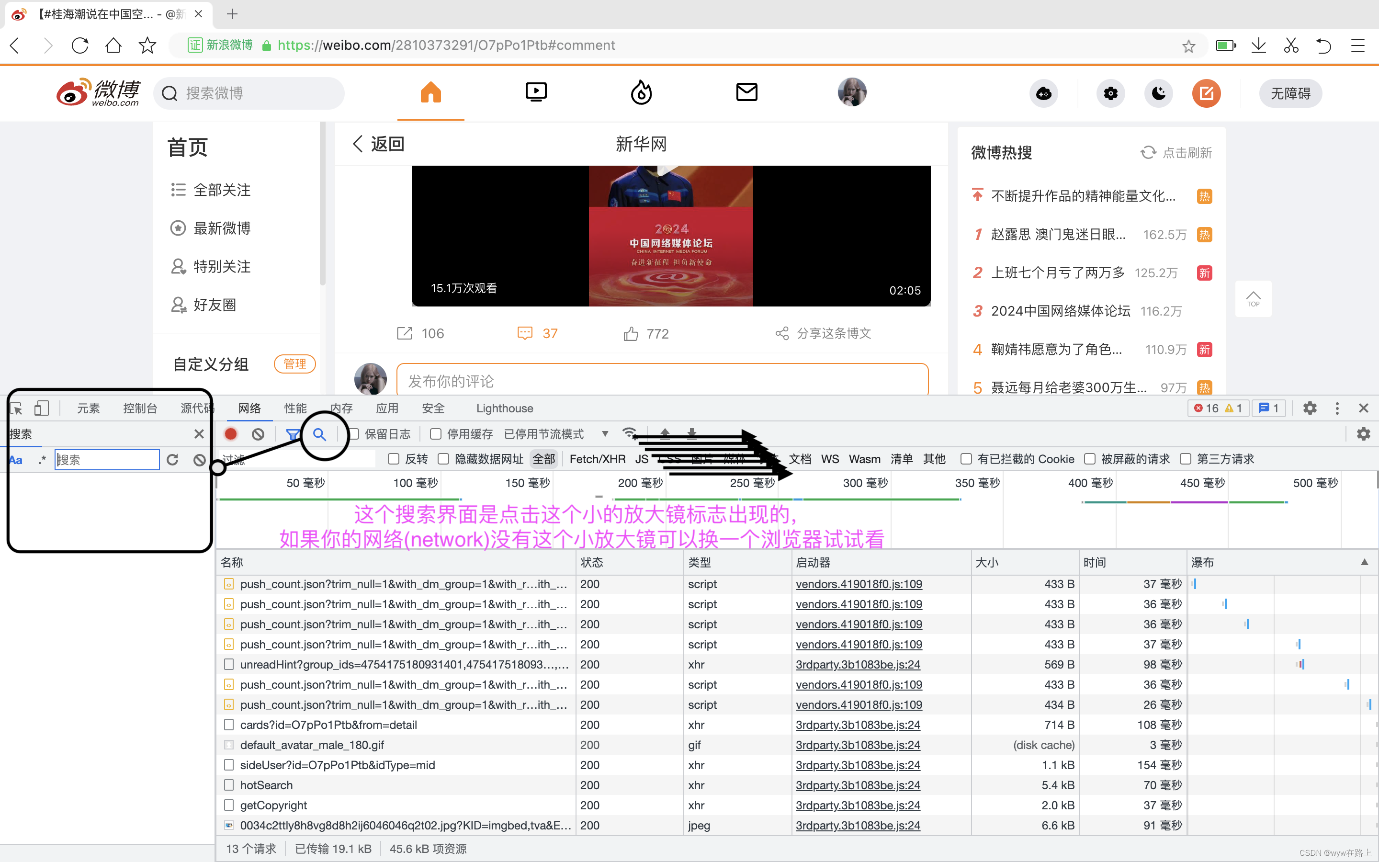Click the Weibo home icon
1379x862 pixels.
click(431, 92)
